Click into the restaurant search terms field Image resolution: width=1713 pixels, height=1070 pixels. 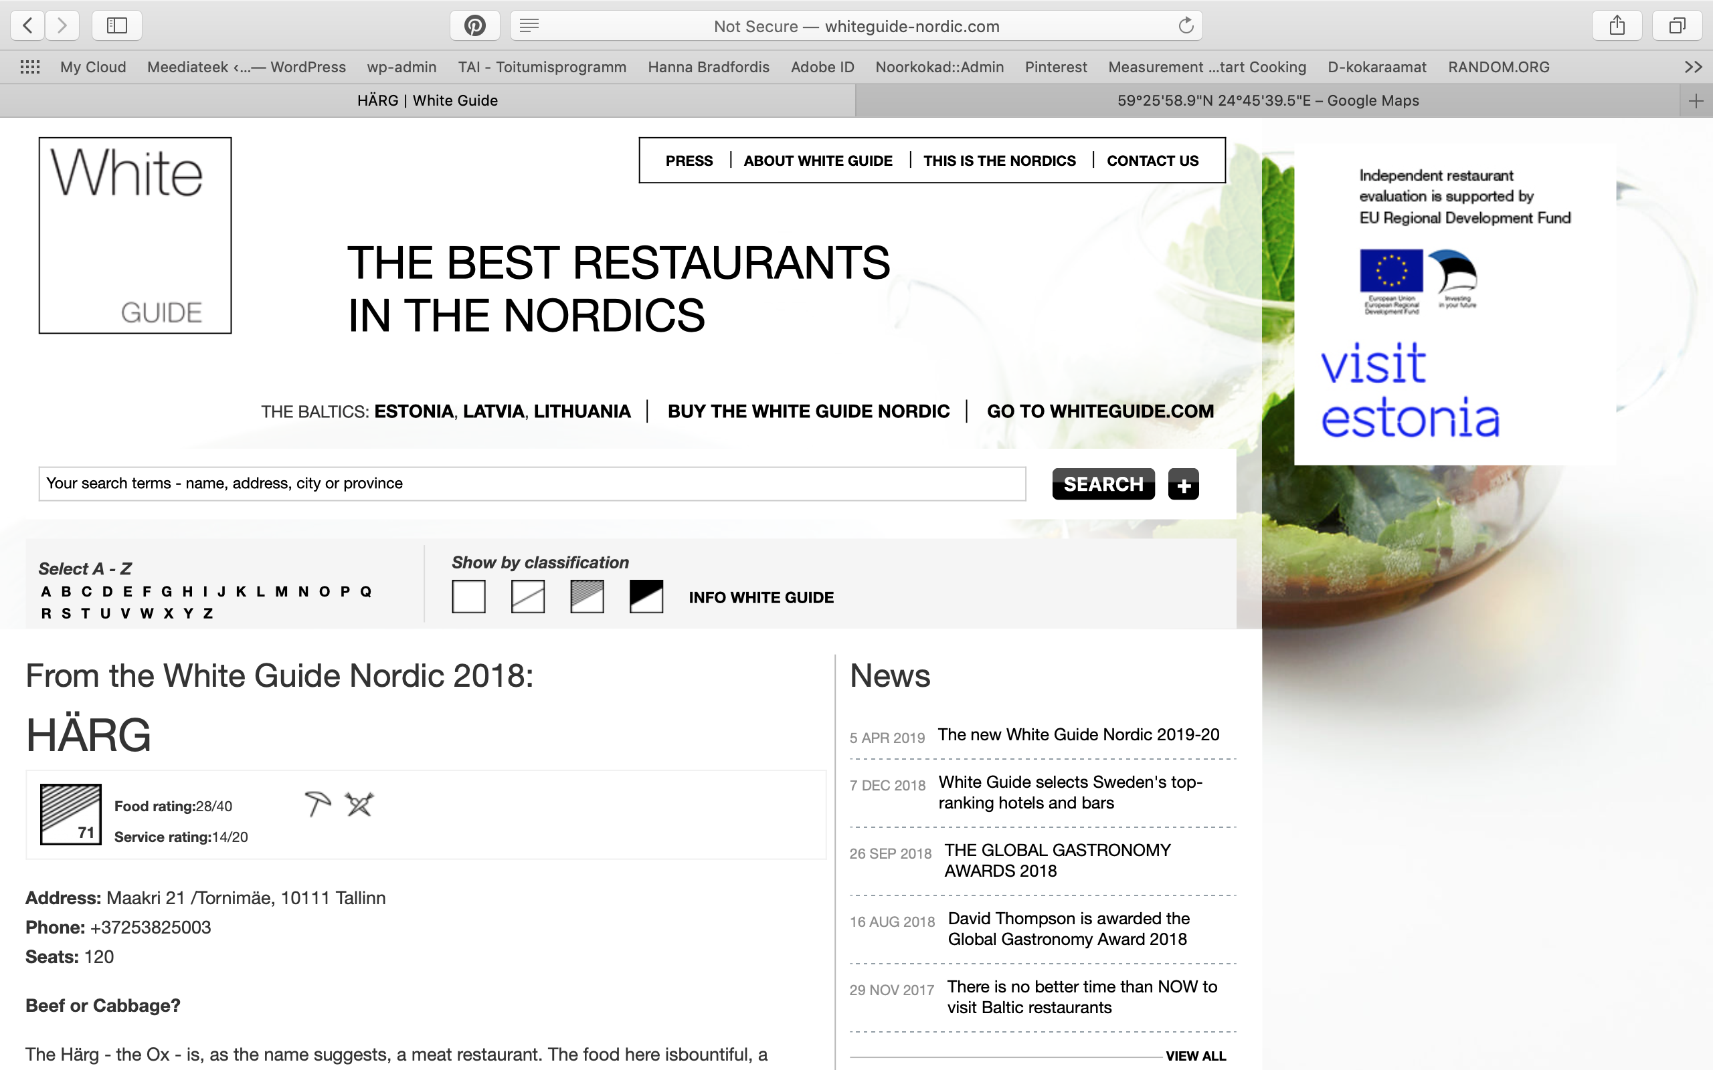coord(531,484)
